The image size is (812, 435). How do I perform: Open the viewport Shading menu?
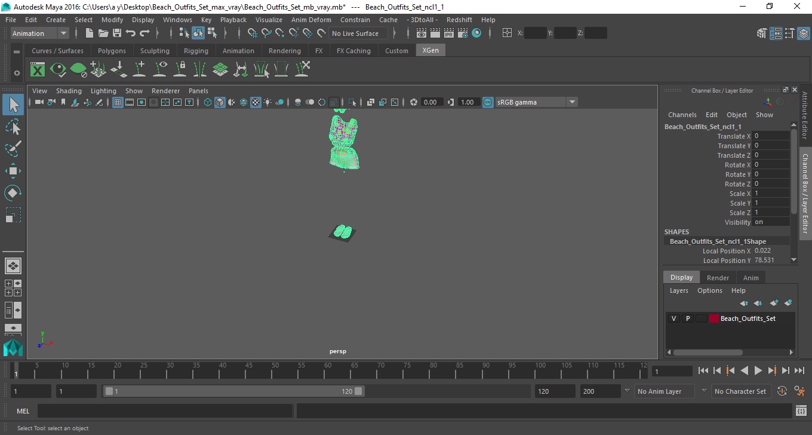pyautogui.click(x=69, y=91)
